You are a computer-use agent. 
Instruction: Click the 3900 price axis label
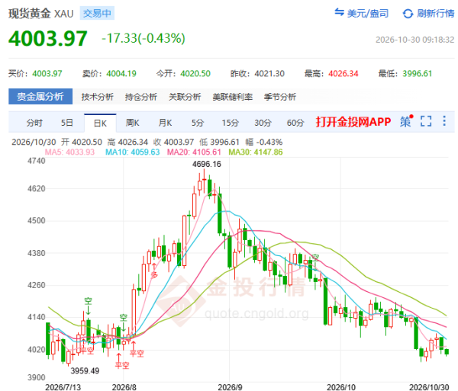pyautogui.click(x=36, y=377)
